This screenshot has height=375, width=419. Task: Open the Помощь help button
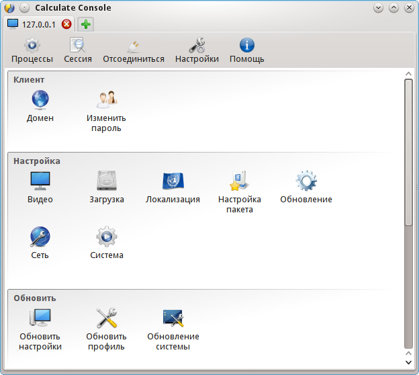[x=247, y=50]
